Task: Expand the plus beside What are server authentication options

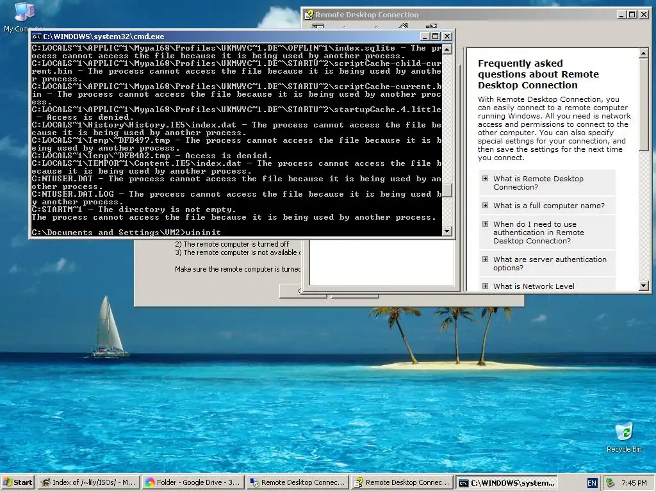Action: (x=485, y=259)
